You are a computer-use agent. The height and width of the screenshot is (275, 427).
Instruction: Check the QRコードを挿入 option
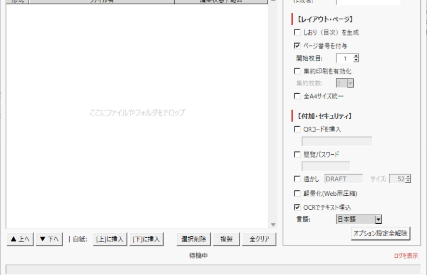coord(297,129)
